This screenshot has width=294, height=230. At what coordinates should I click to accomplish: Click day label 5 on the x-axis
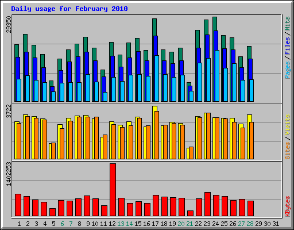tap(53, 224)
